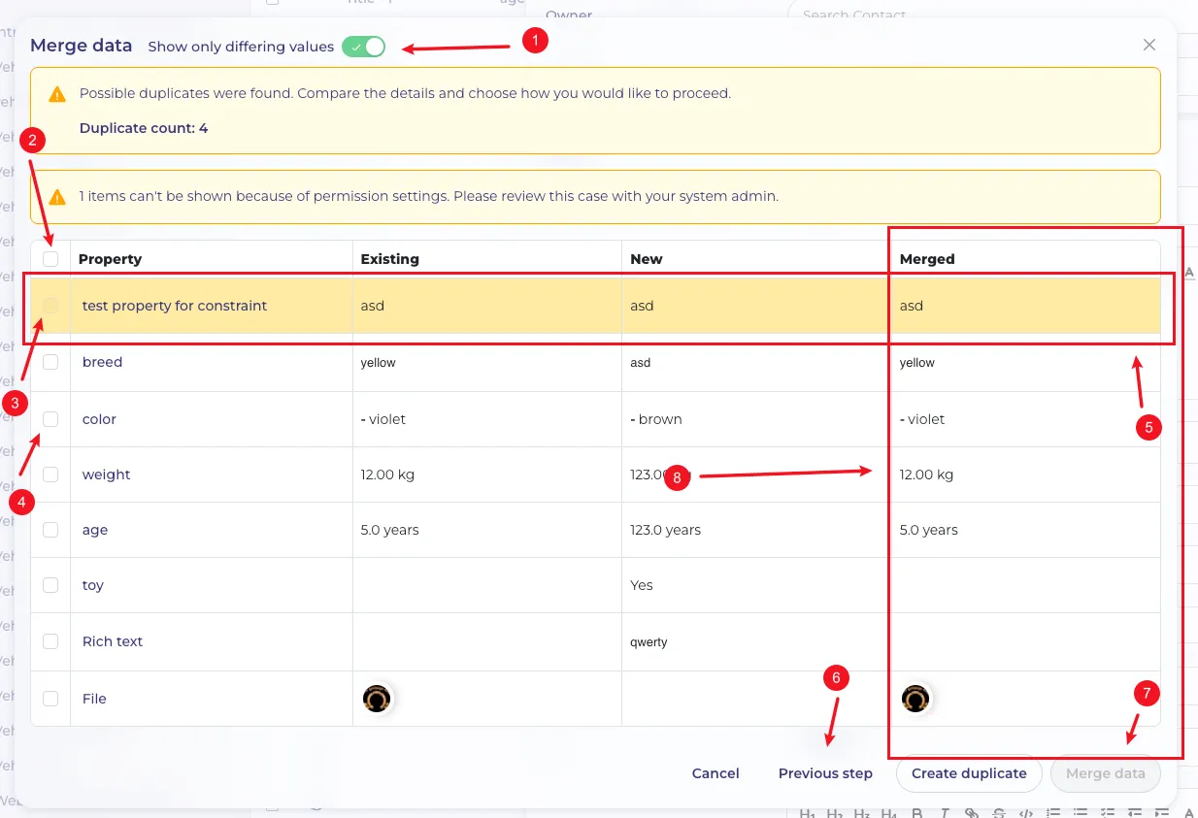Click the Existing column header
The image size is (1198, 818).
click(x=389, y=259)
